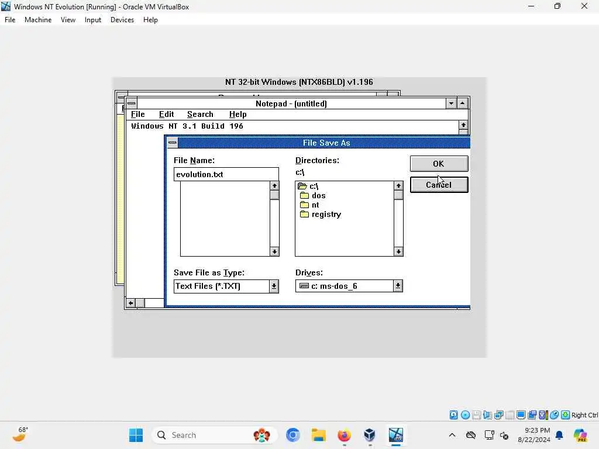Click the File Name field containing evolution.txt

coord(226,174)
